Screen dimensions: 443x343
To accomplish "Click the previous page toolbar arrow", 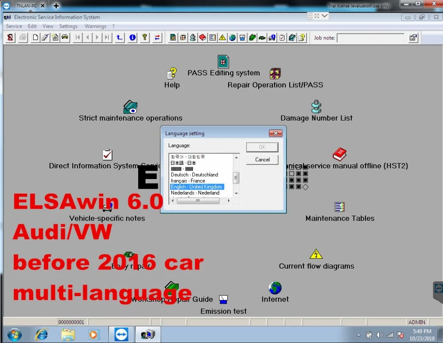I will point(88,37).
